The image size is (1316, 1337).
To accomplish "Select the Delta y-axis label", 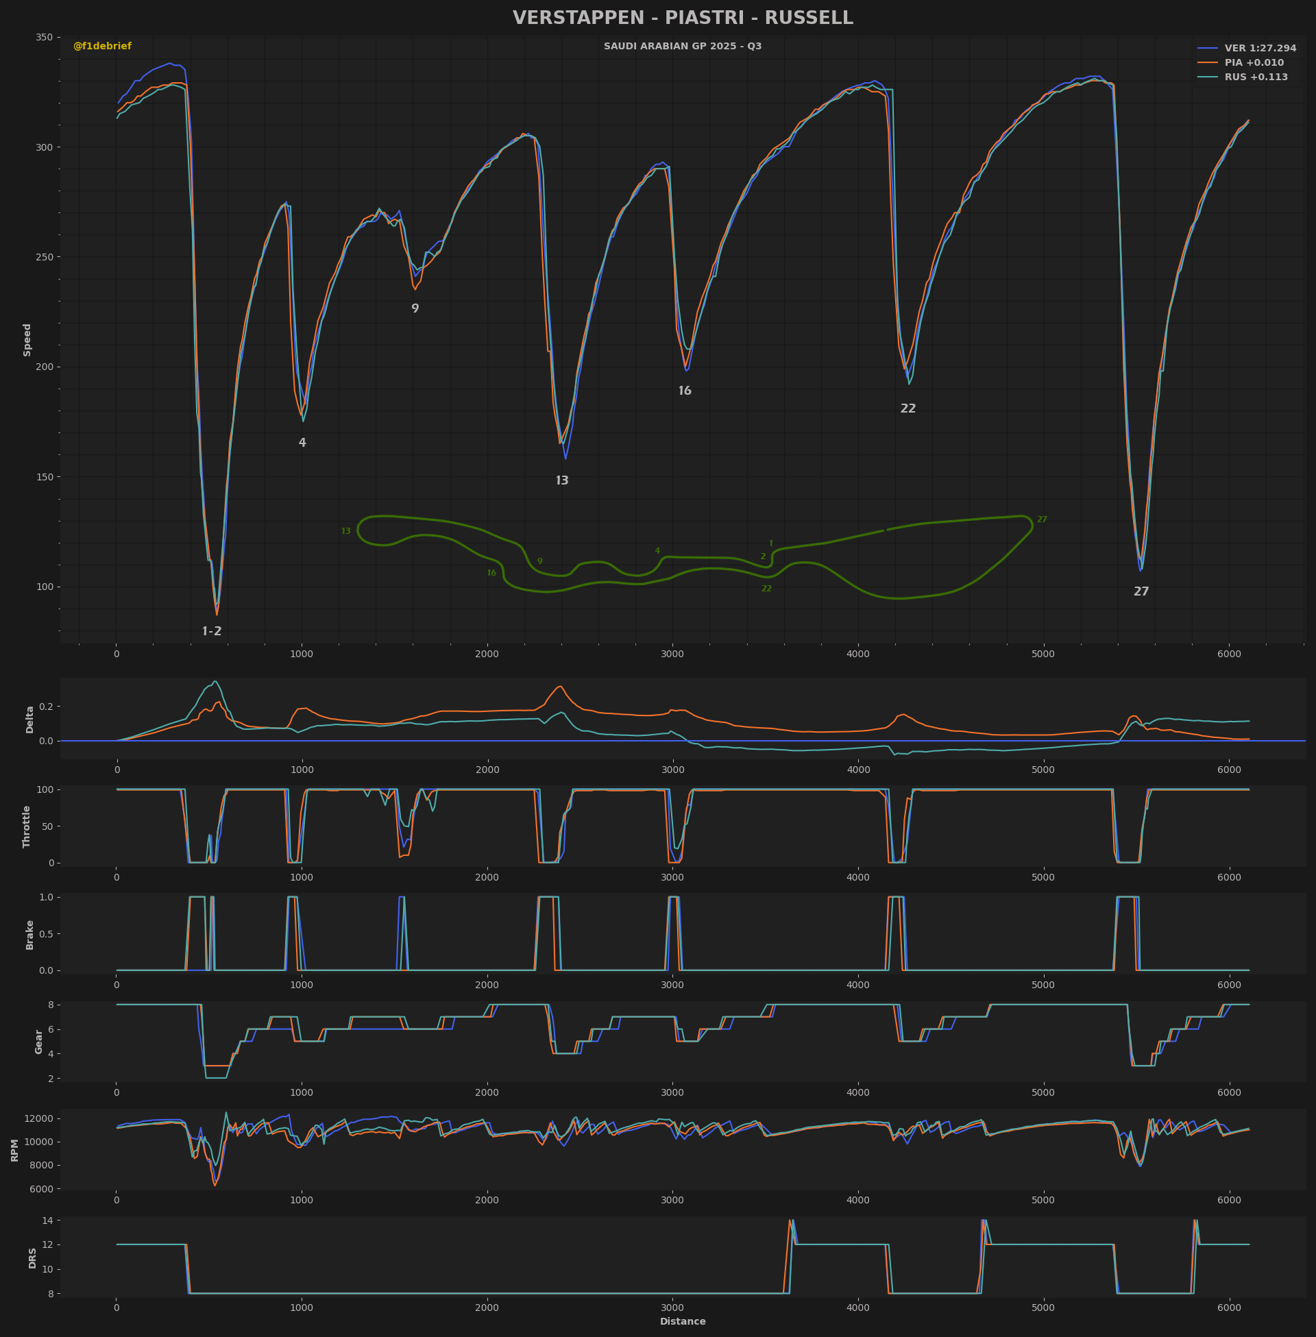I will (x=29, y=720).
